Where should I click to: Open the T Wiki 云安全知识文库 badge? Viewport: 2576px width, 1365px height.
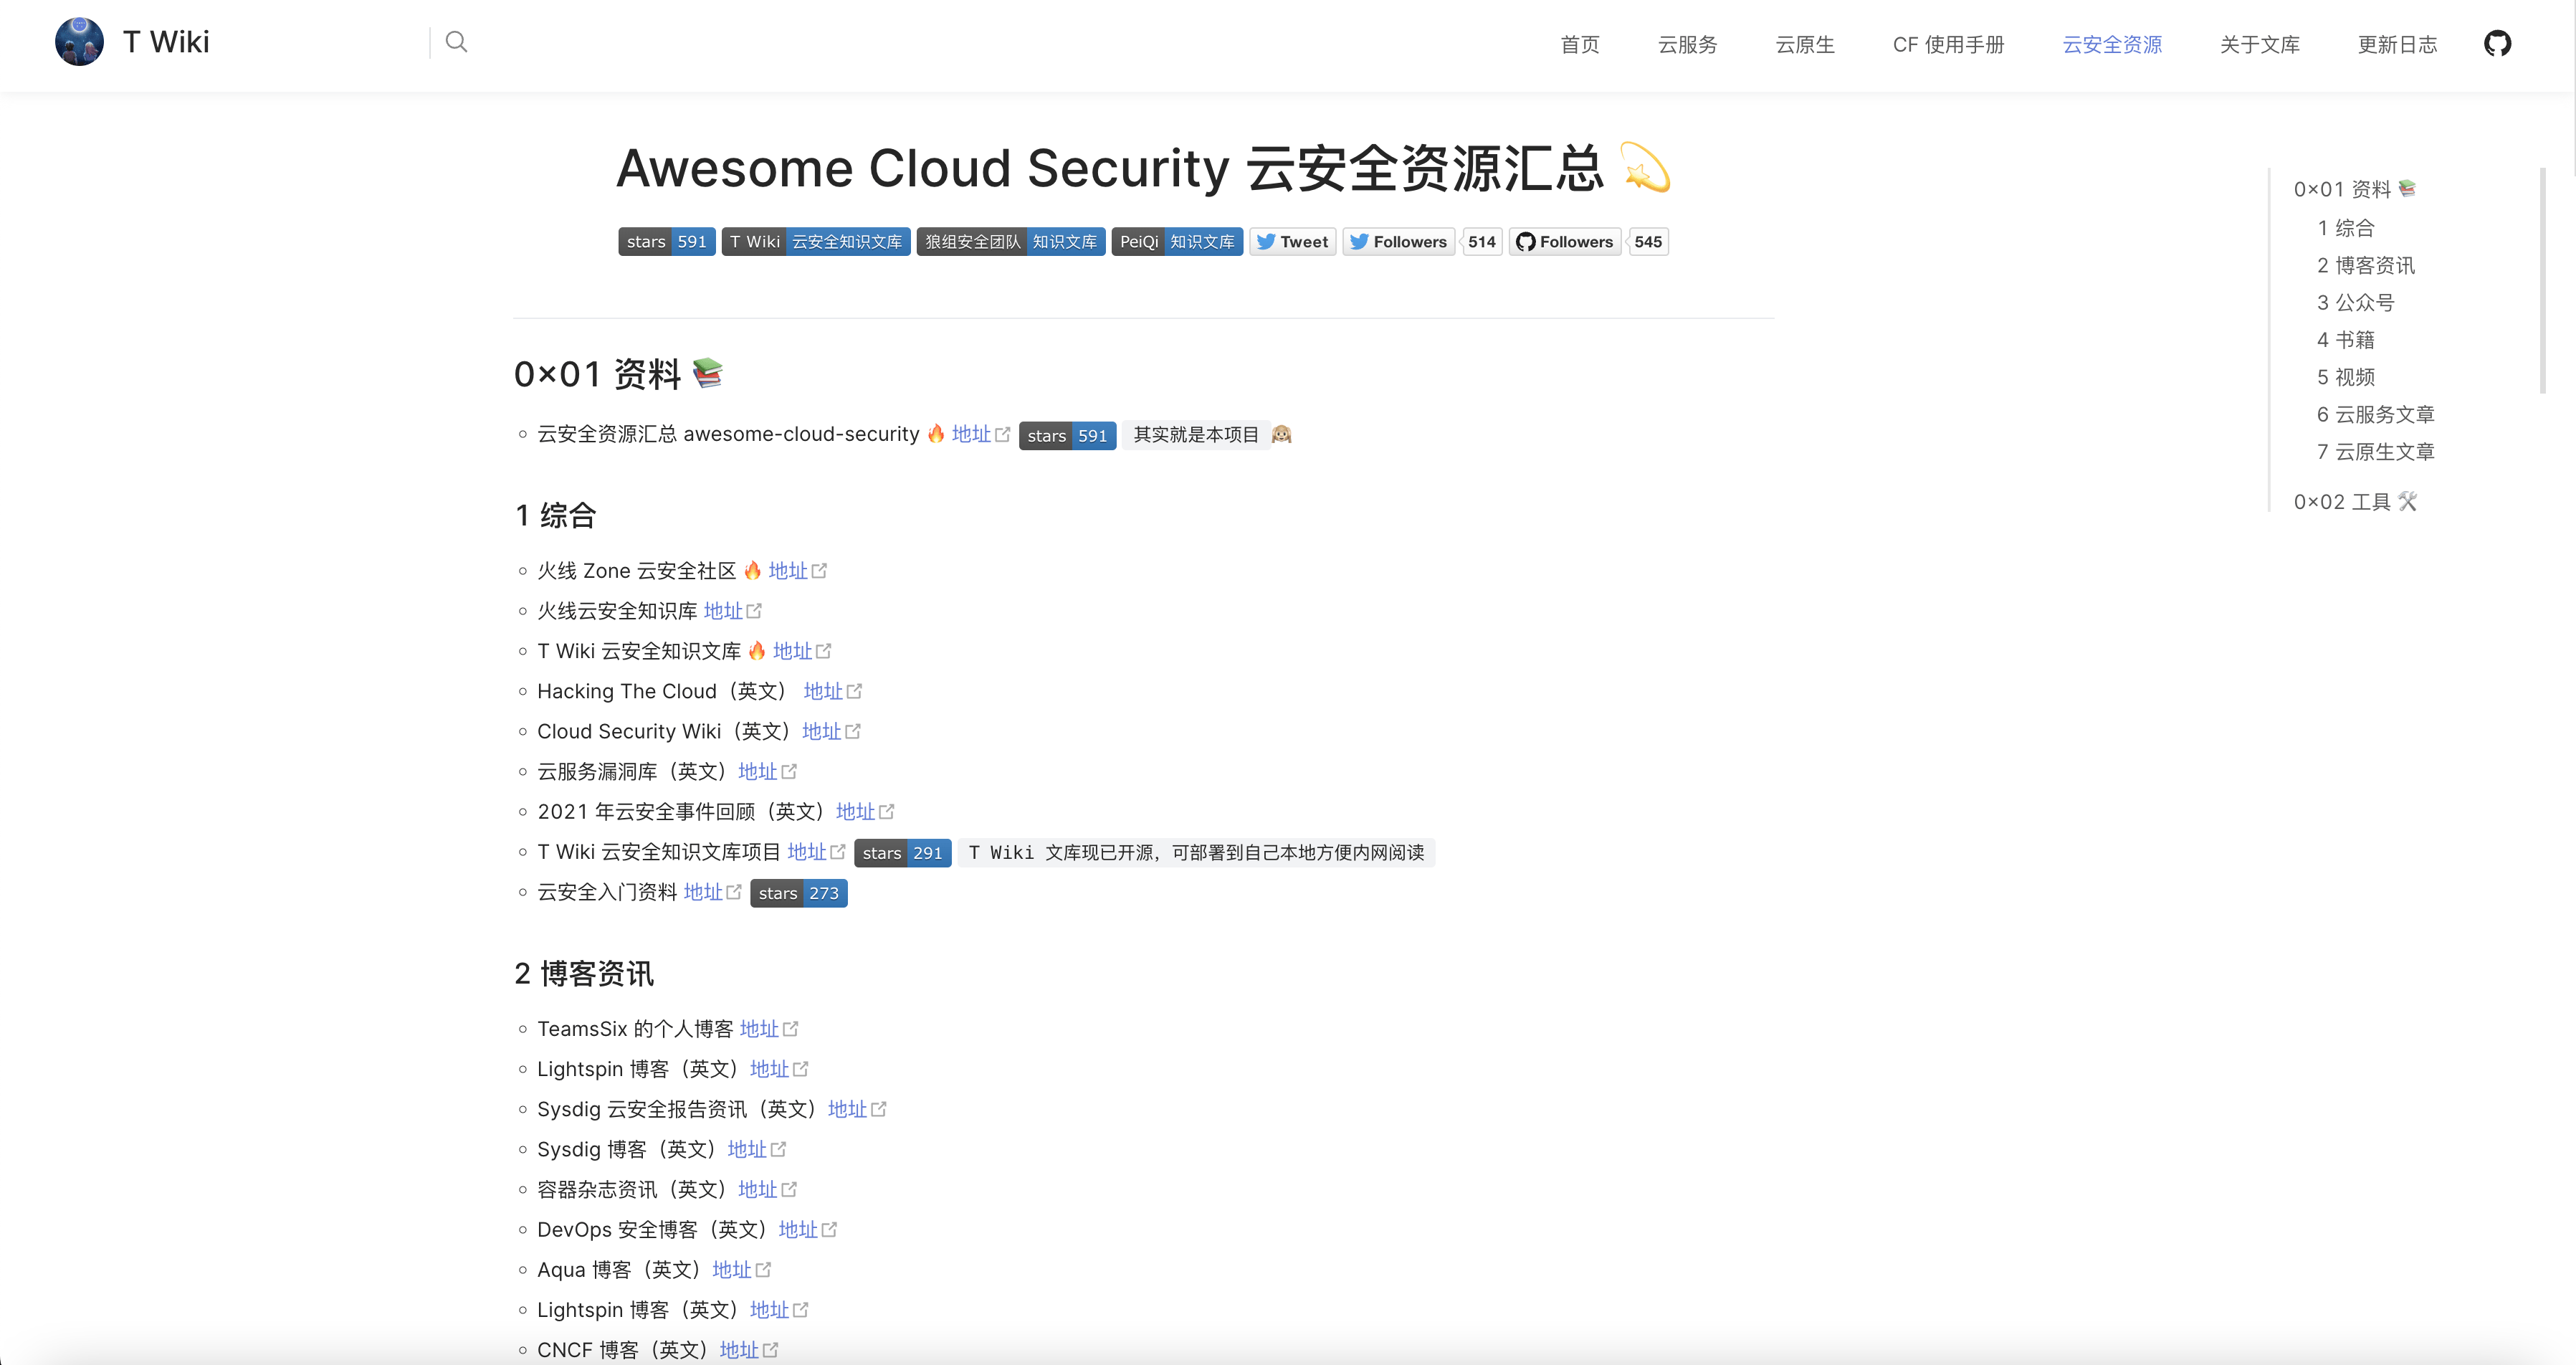click(x=816, y=242)
